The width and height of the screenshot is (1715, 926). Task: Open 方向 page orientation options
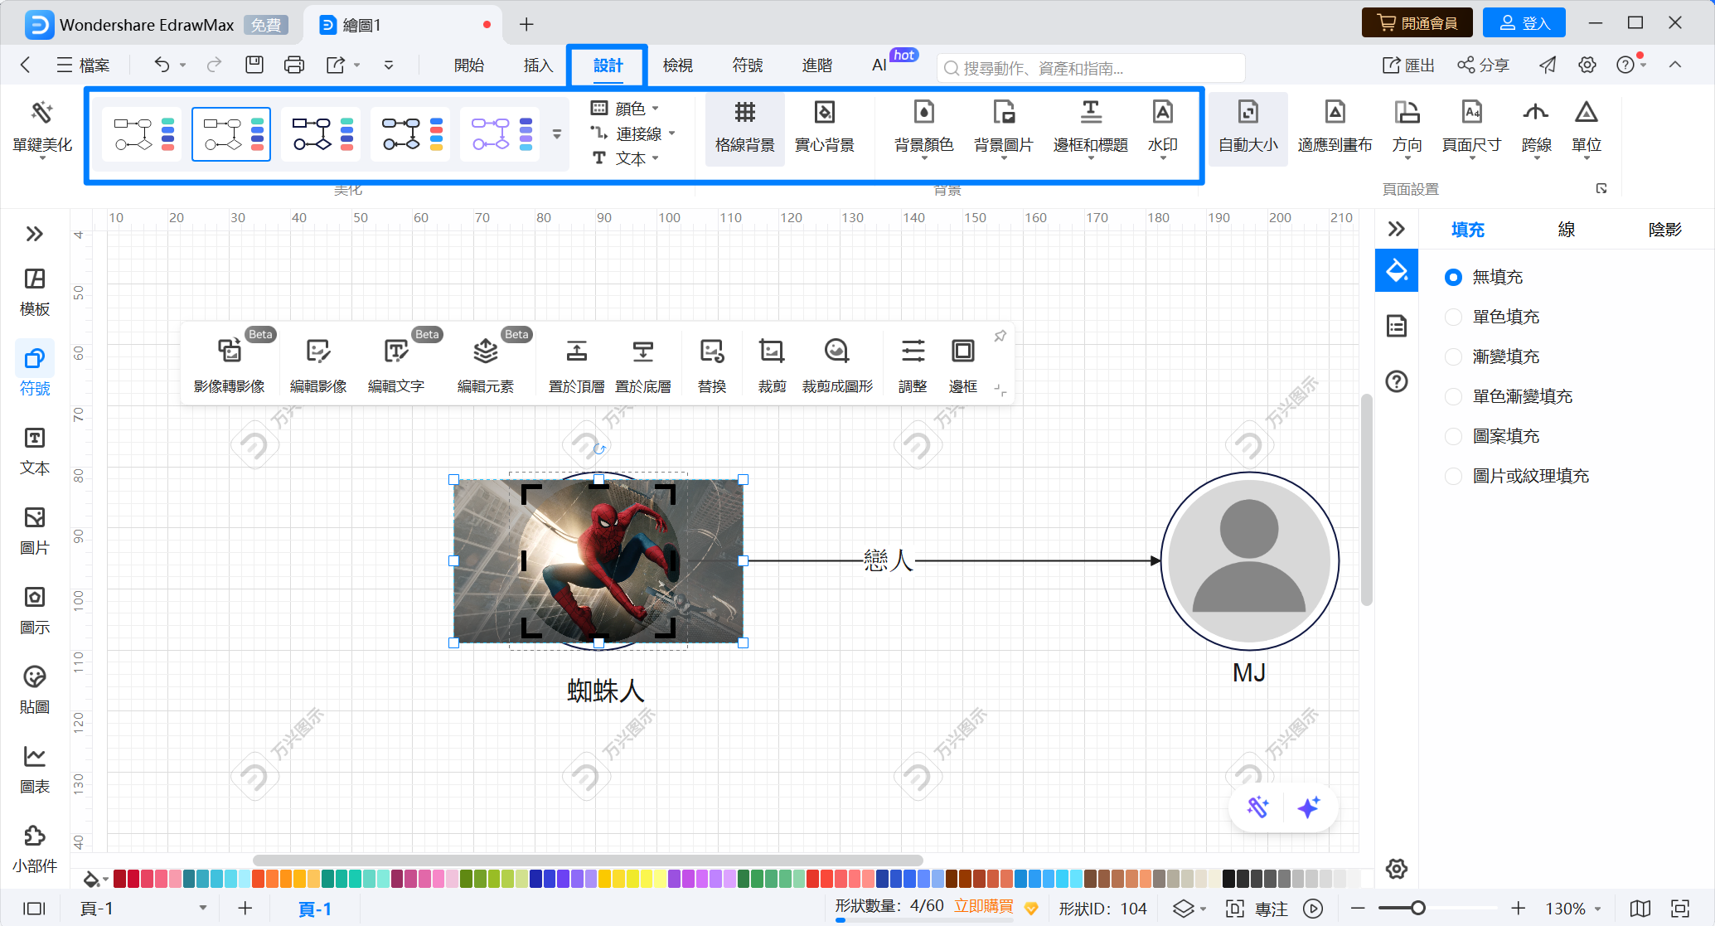coord(1407,128)
